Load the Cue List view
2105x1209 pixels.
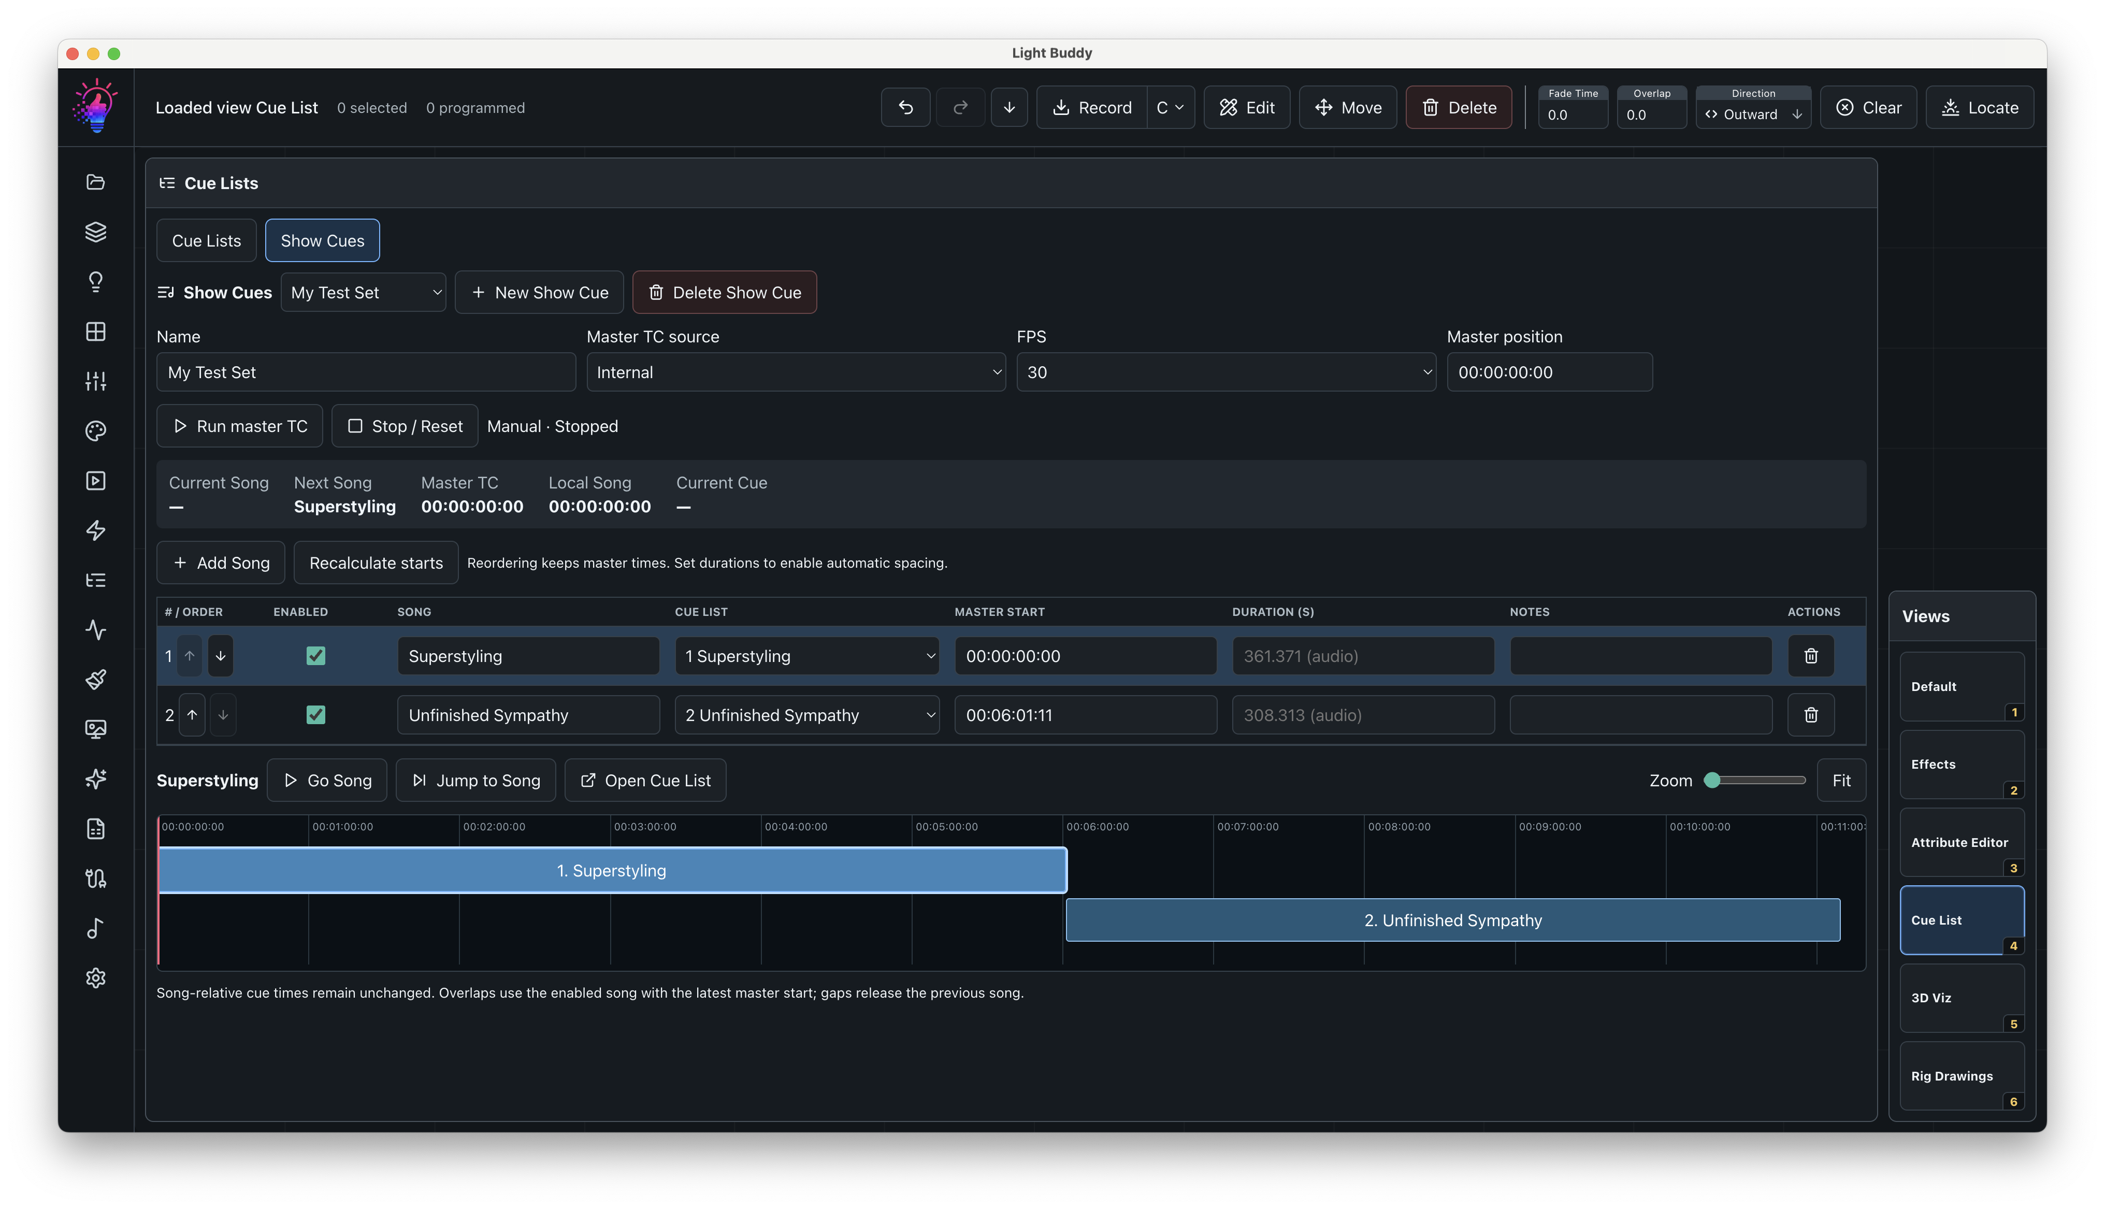pyautogui.click(x=1962, y=920)
